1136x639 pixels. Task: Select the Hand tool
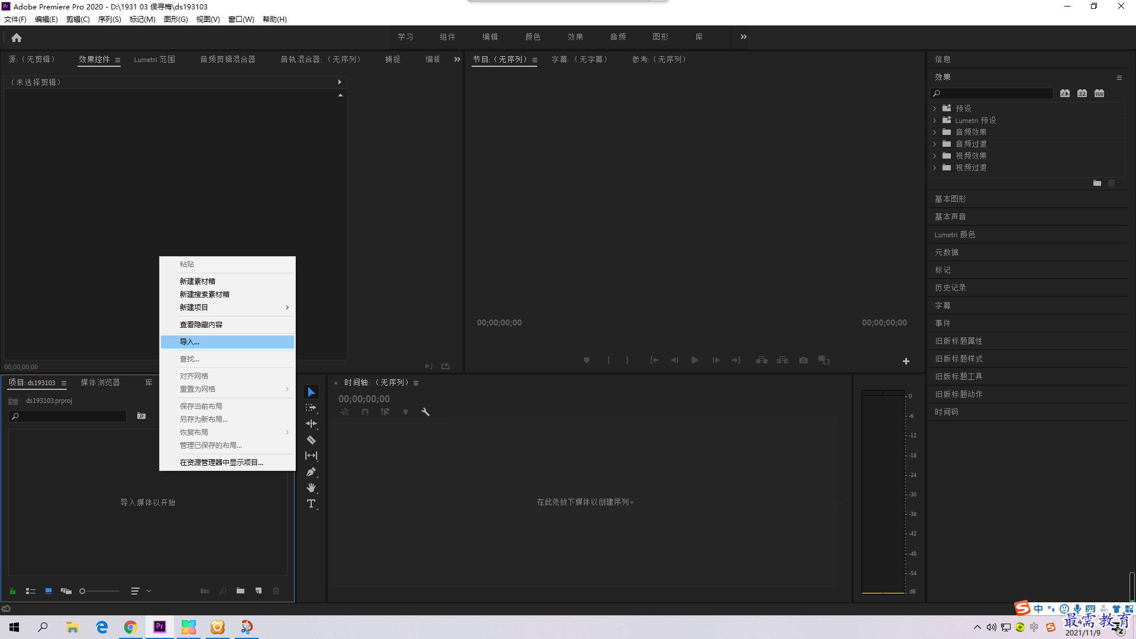311,488
